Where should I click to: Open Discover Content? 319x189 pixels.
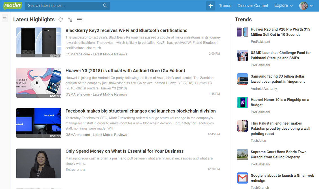pos(253,6)
